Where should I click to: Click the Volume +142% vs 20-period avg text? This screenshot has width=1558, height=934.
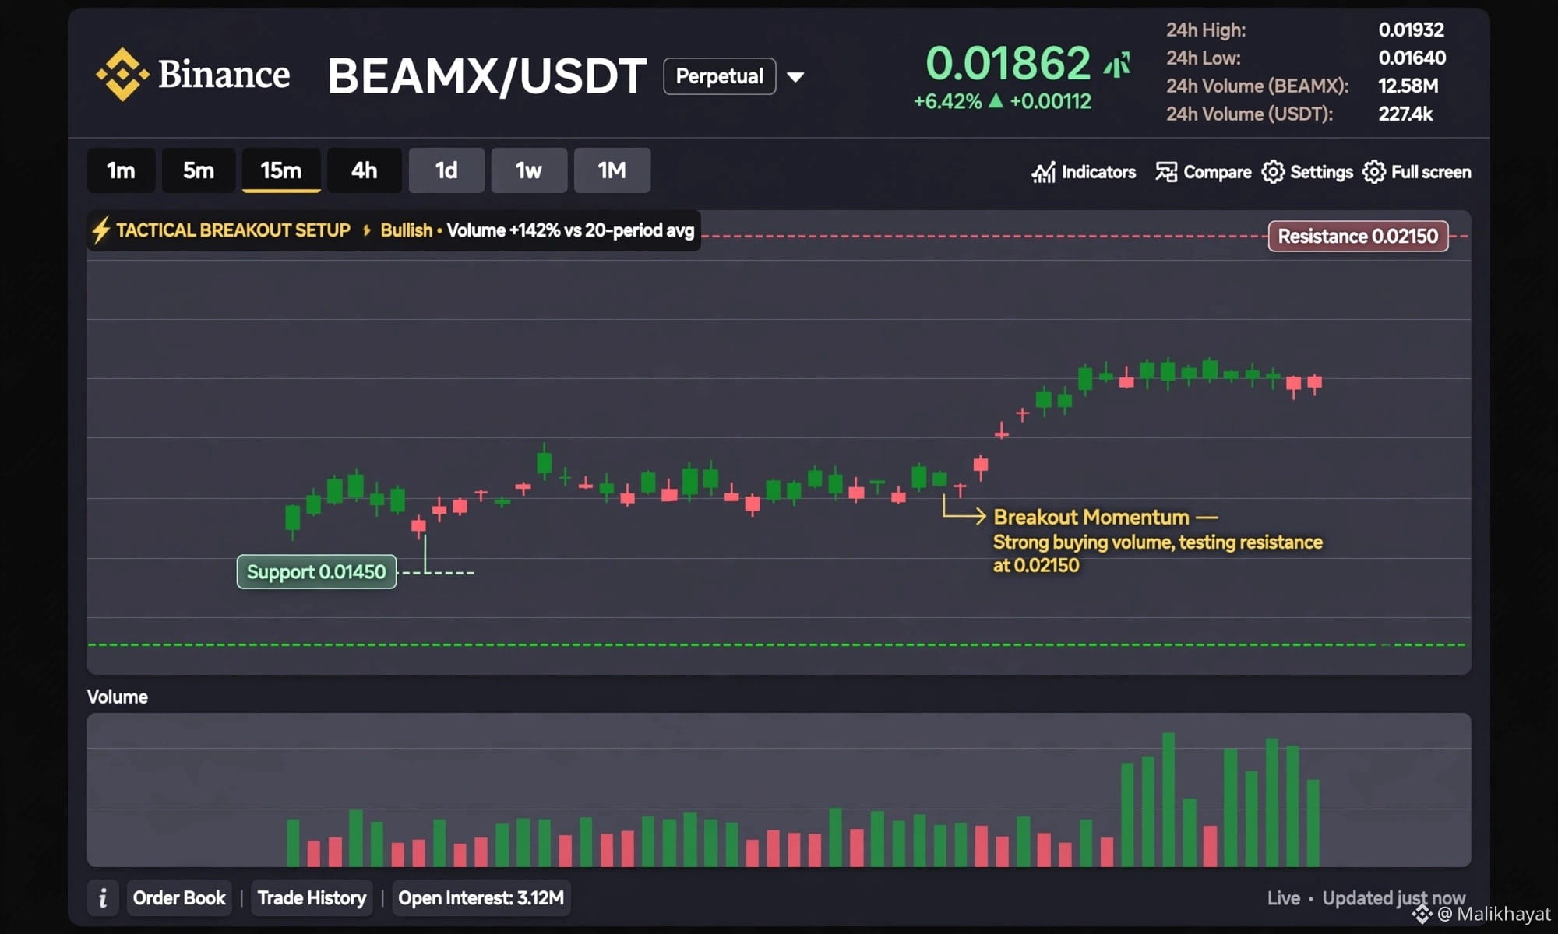[570, 230]
